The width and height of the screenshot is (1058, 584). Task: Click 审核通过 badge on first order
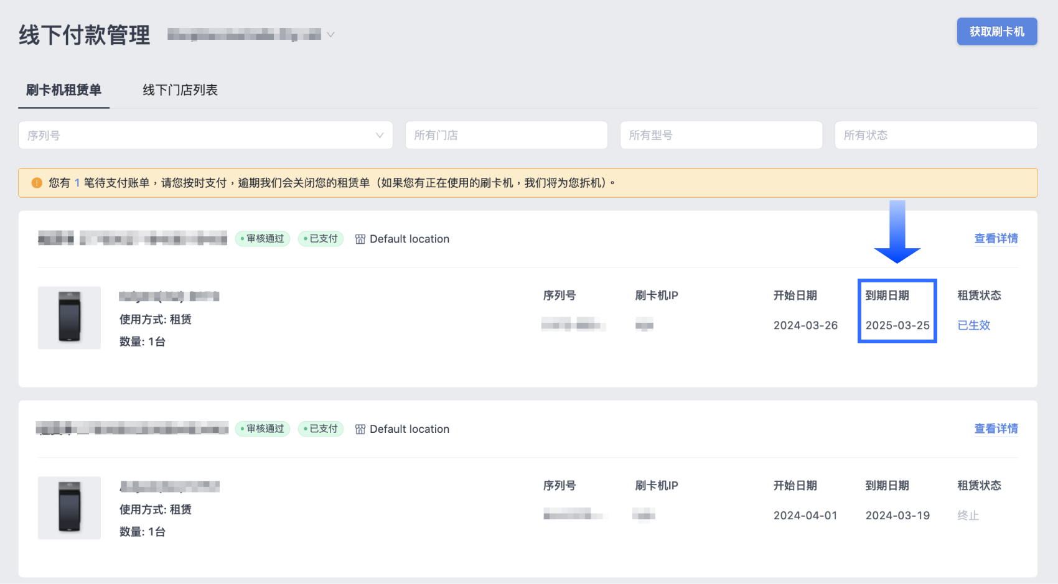pyautogui.click(x=263, y=239)
